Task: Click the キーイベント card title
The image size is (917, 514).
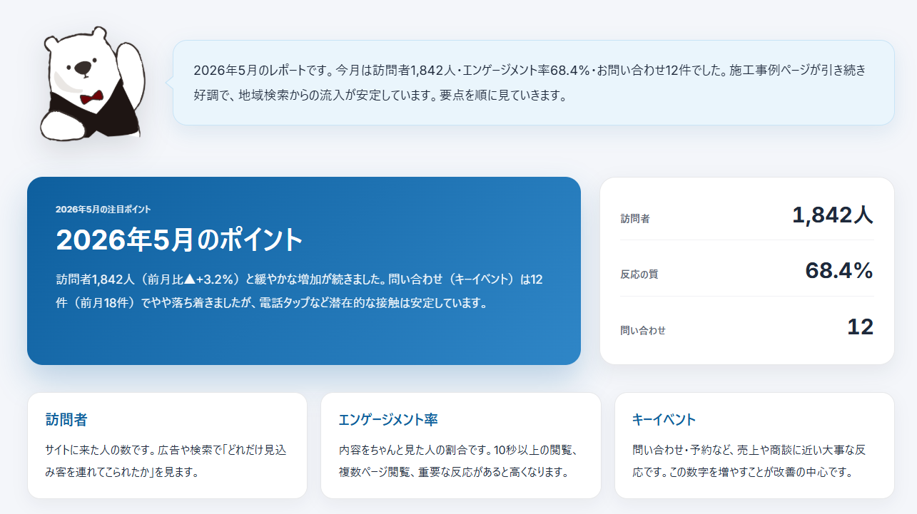Action: 664,420
